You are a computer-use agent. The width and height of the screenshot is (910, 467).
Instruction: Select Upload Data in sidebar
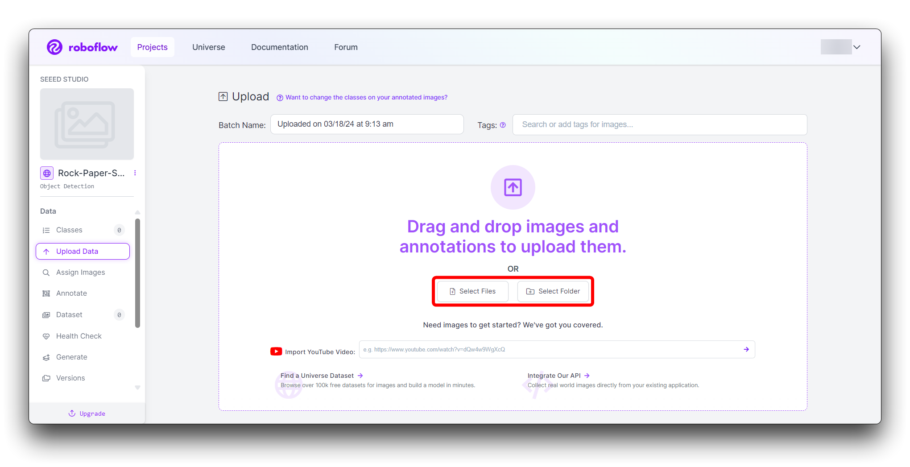[83, 251]
